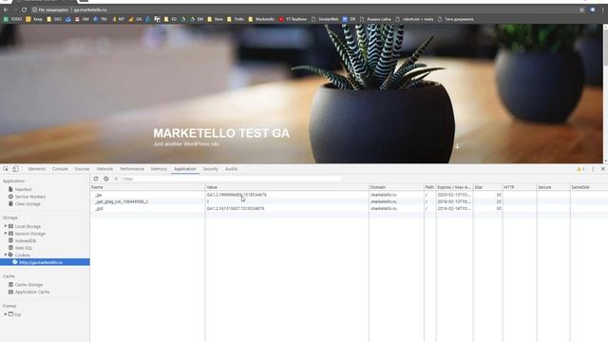
Task: Select the Application tab
Action: point(185,169)
